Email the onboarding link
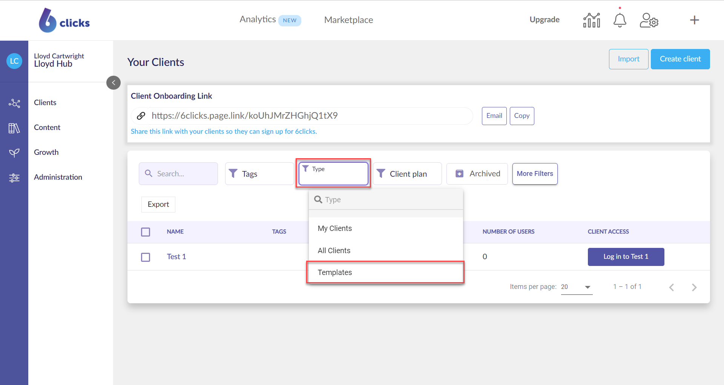Viewport: 724px width, 385px height. click(494, 116)
